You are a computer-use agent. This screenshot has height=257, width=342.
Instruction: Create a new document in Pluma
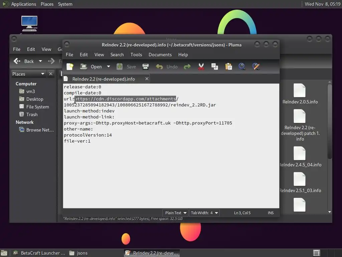(70, 67)
